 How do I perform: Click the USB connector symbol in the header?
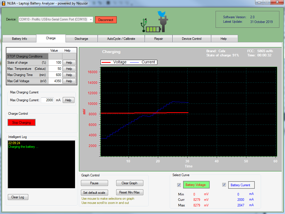click(144, 25)
